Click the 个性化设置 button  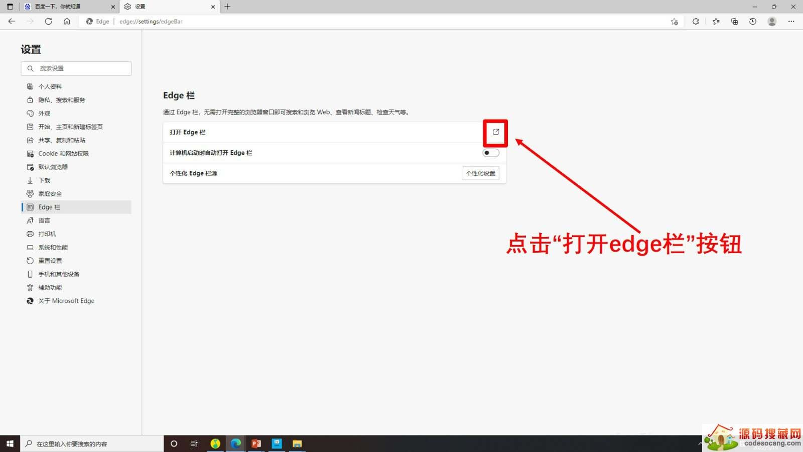[x=480, y=173]
